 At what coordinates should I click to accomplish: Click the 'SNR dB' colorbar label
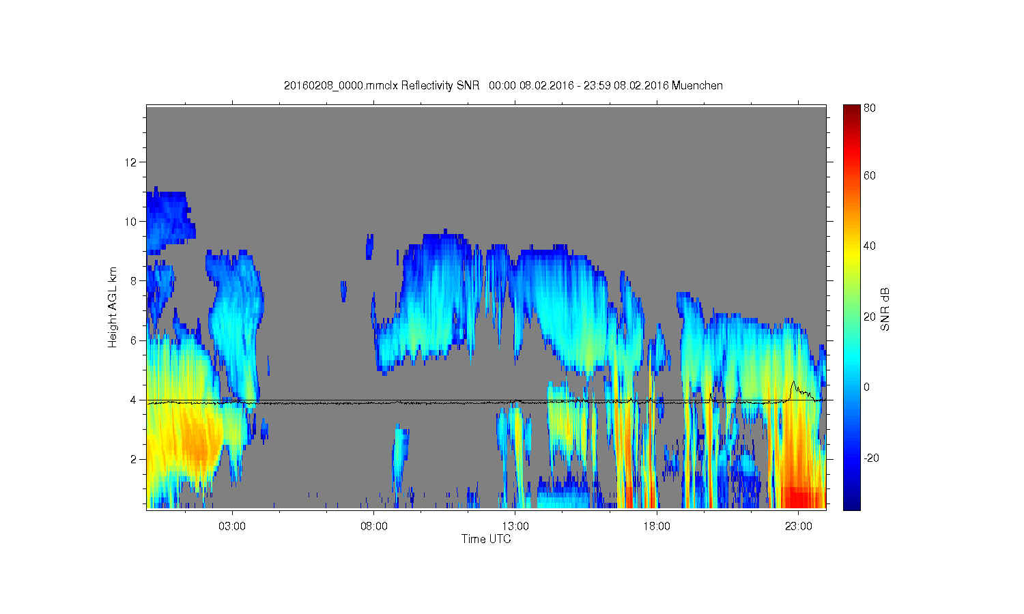(885, 309)
